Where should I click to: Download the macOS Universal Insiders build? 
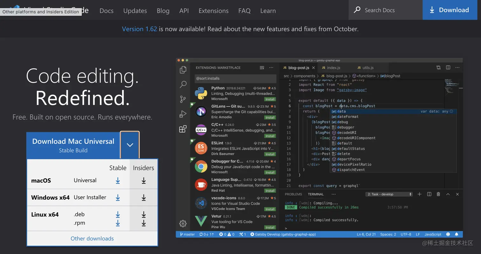tap(144, 181)
